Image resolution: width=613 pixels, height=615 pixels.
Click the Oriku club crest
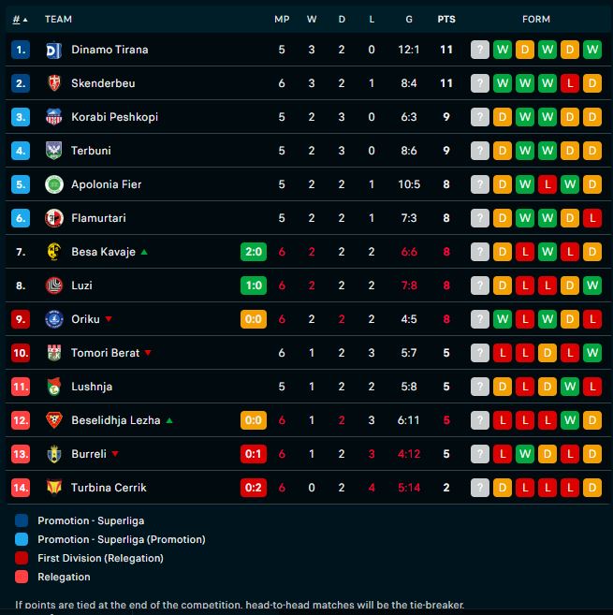click(53, 319)
